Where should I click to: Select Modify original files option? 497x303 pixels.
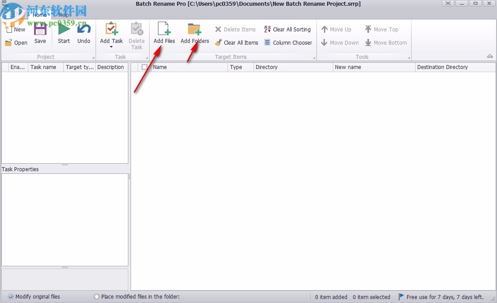(34, 297)
